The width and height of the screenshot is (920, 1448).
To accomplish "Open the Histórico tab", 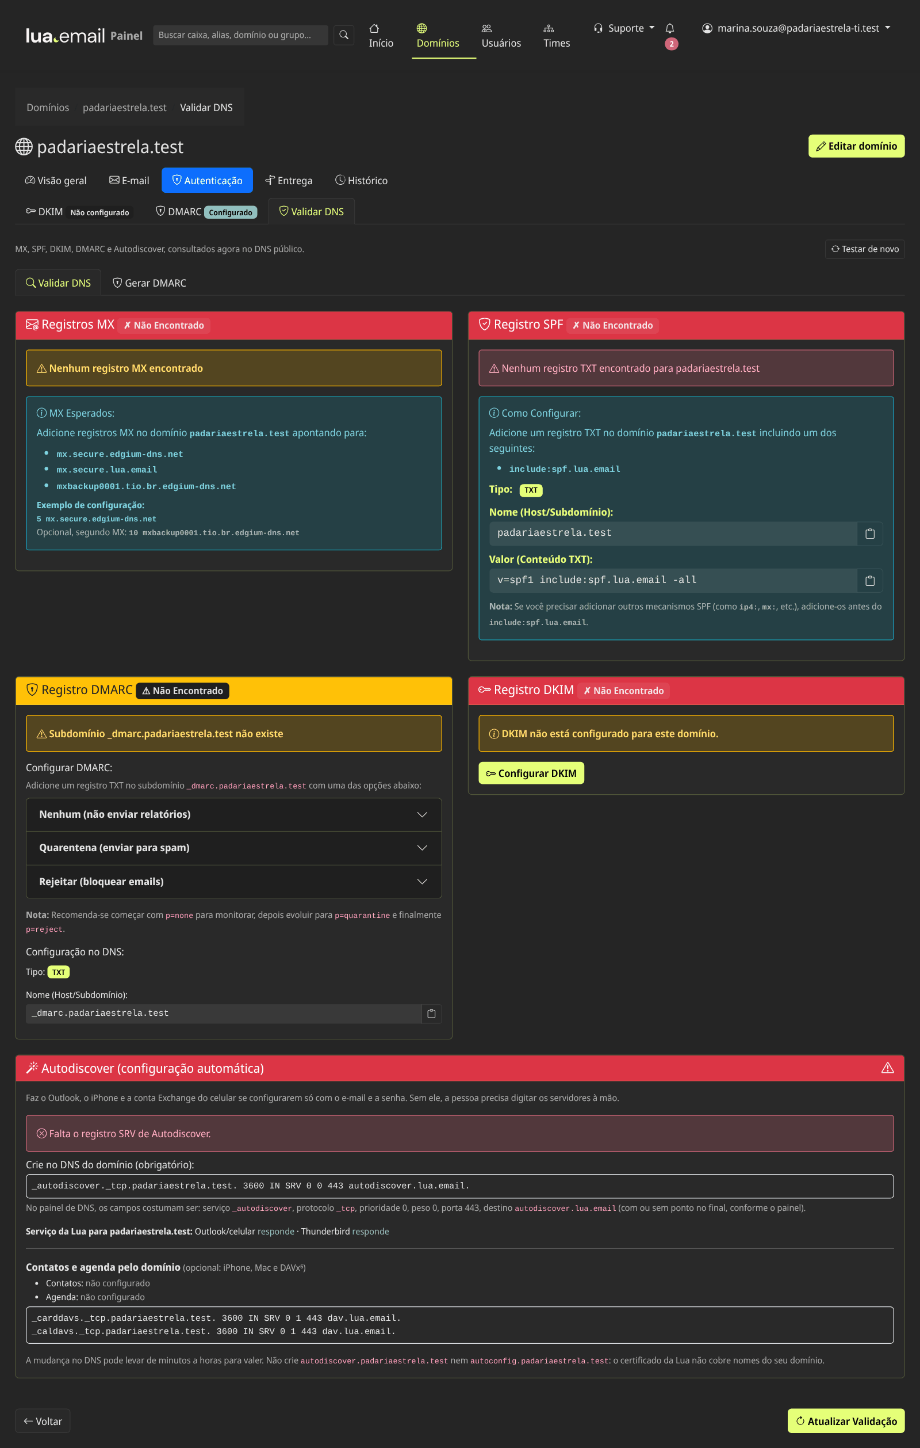I will point(361,180).
